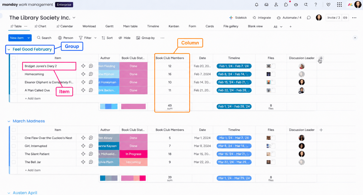Image resolution: width=363 pixels, height=195 pixels.
Task: Switch to the Workload tab
Action: 89,26
